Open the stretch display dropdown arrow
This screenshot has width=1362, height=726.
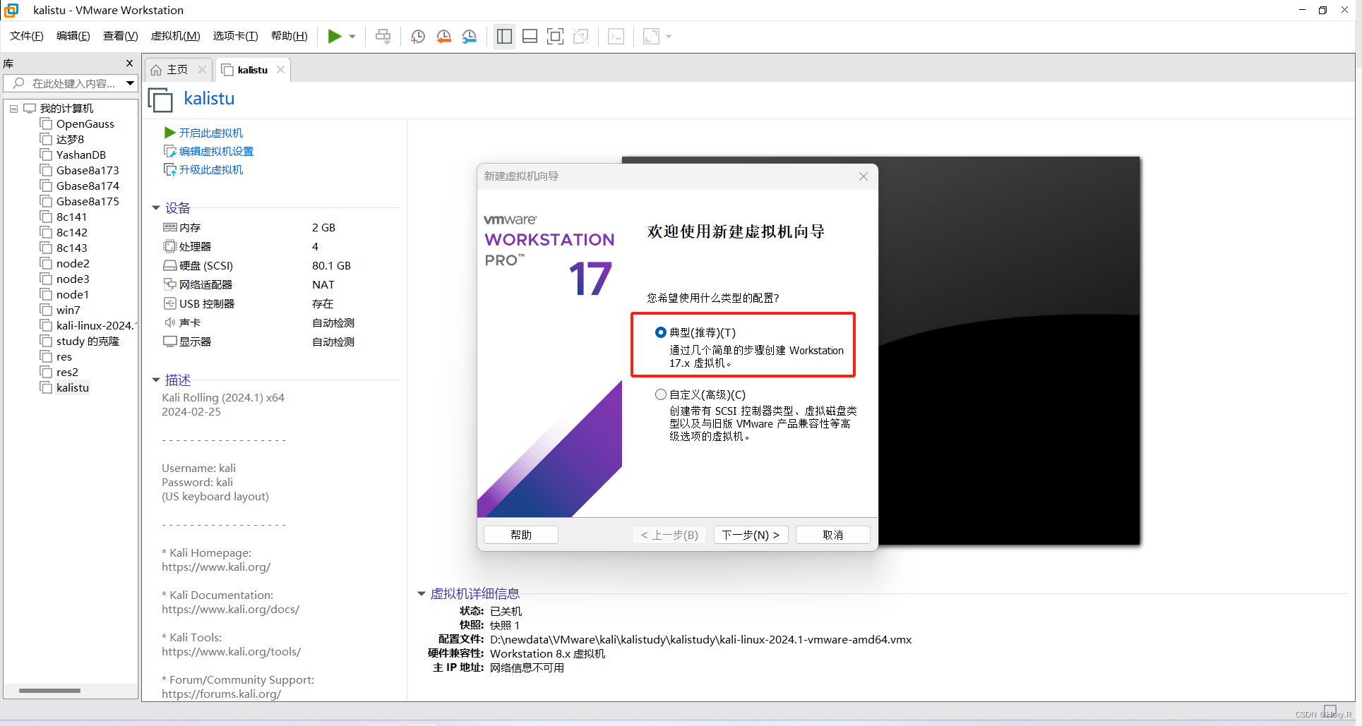coord(669,37)
